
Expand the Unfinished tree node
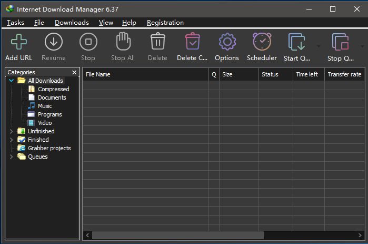(x=11, y=131)
